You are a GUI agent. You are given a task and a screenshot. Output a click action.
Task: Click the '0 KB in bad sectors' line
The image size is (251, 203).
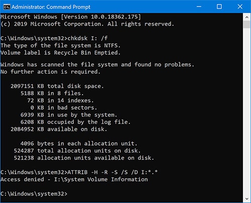pos(64,108)
